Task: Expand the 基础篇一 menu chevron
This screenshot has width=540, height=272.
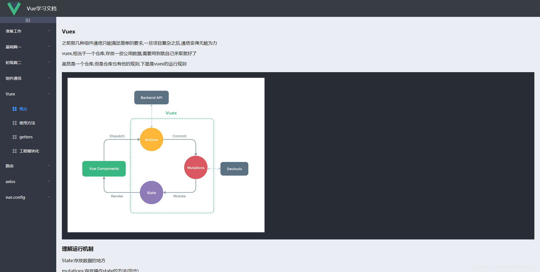Action: 49,46
